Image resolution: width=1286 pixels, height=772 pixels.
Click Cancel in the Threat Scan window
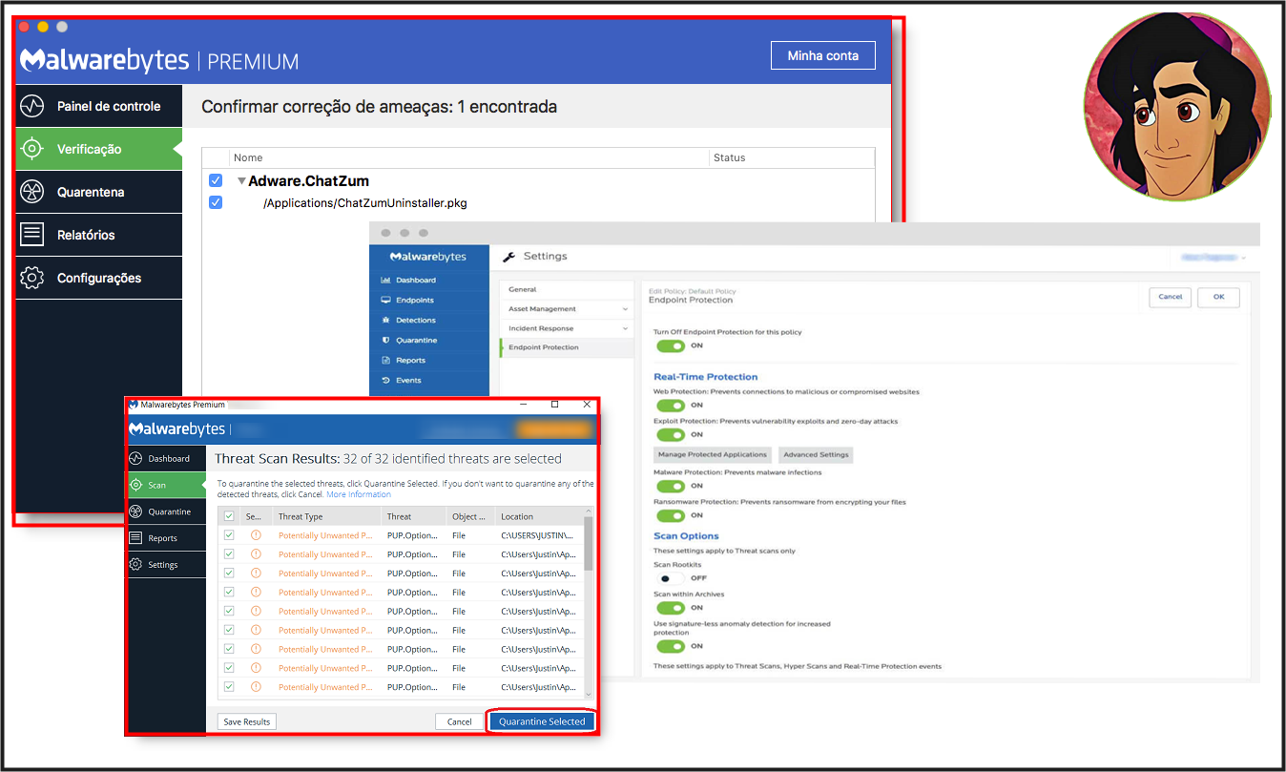[x=459, y=721]
